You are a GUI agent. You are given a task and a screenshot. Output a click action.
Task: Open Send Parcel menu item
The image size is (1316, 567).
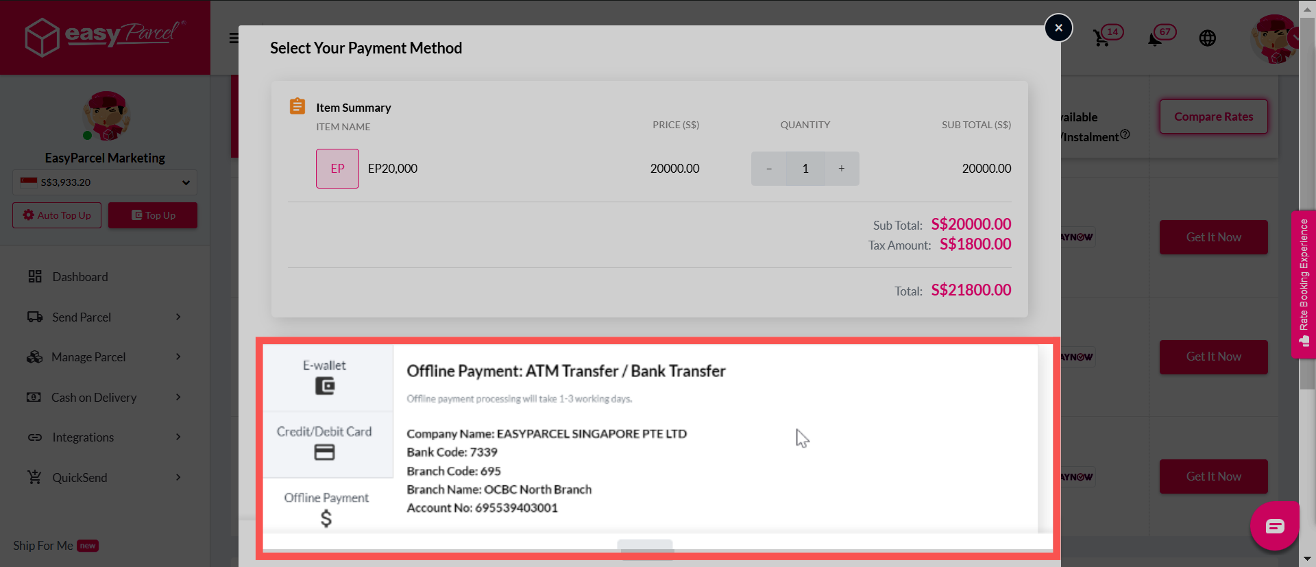pos(82,317)
